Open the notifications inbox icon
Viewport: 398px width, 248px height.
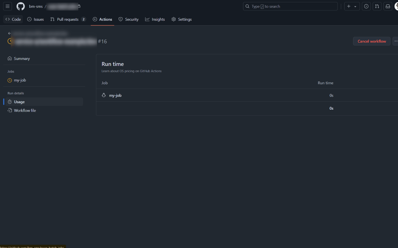388,6
